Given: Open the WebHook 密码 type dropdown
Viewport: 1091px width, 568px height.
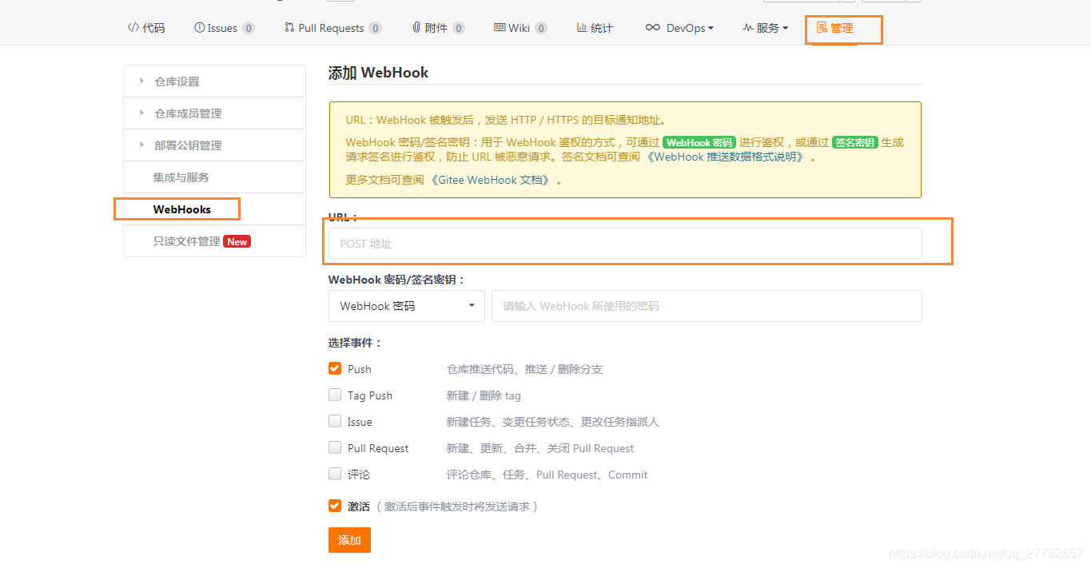Looking at the screenshot, I should [x=407, y=306].
